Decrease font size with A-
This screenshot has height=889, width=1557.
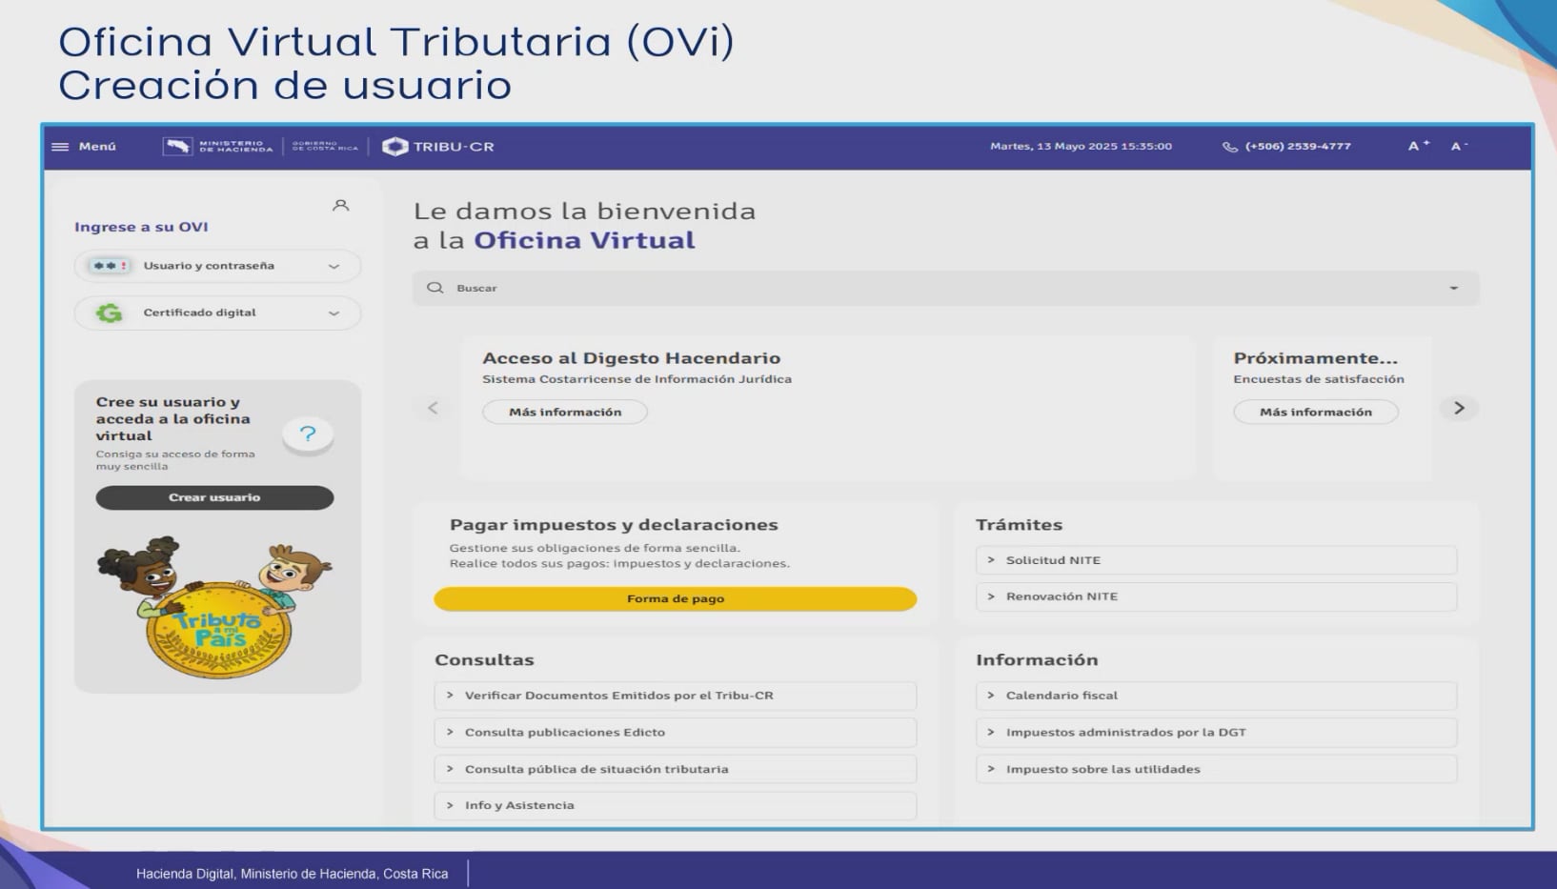1459,146
